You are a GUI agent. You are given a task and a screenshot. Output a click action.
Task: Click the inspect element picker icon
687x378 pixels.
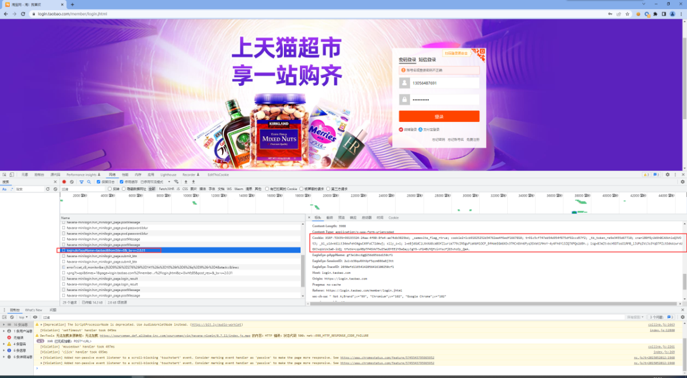6,175
